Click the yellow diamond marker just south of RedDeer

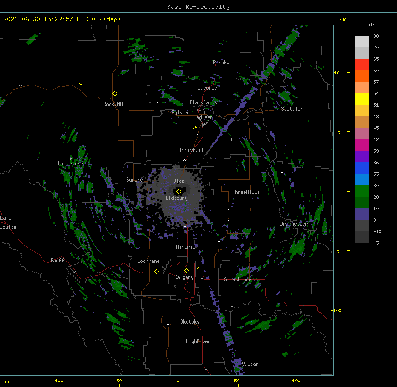point(196,129)
